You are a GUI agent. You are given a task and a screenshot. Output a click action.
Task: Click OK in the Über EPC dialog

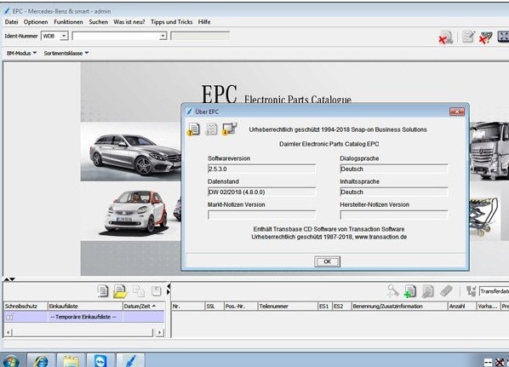(x=327, y=261)
